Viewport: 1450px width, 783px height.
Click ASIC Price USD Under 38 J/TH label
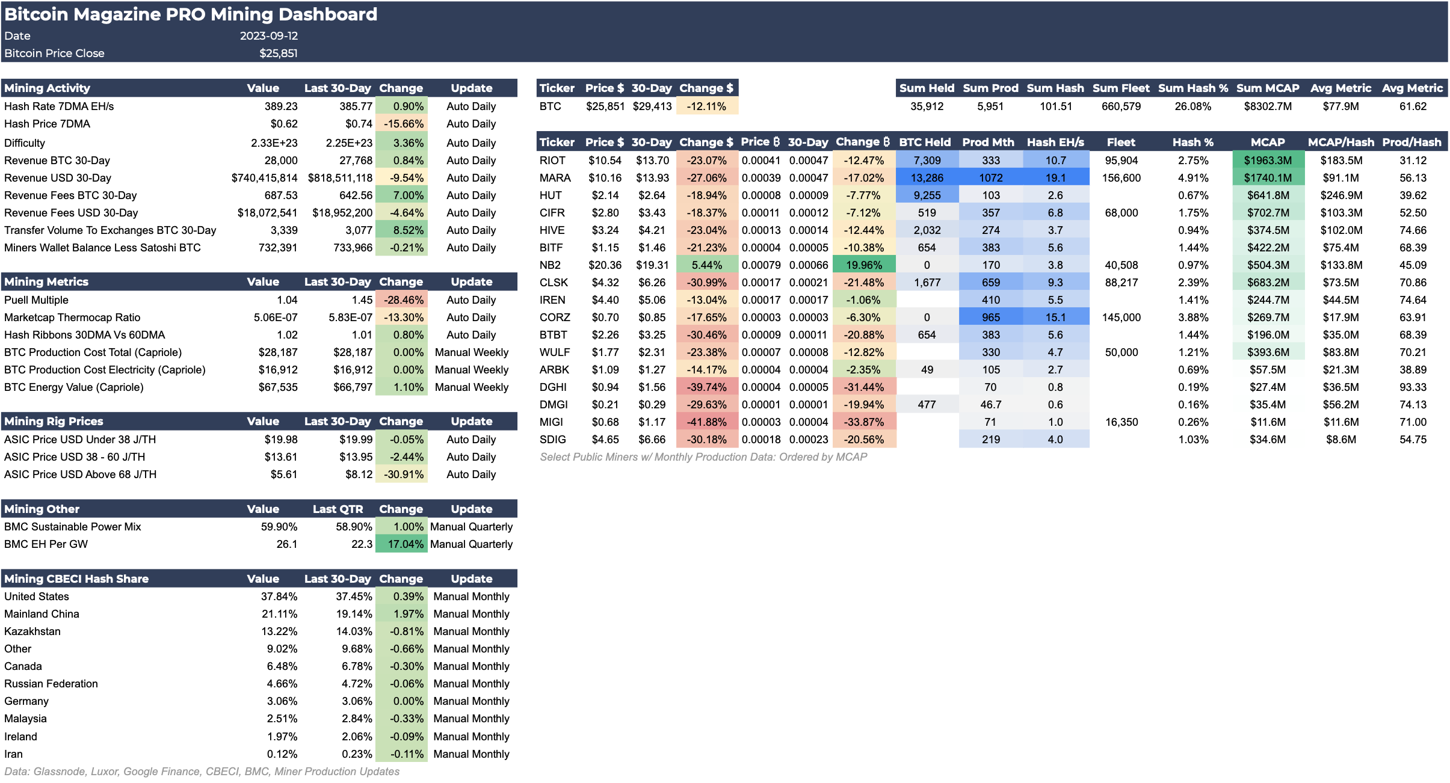click(80, 440)
